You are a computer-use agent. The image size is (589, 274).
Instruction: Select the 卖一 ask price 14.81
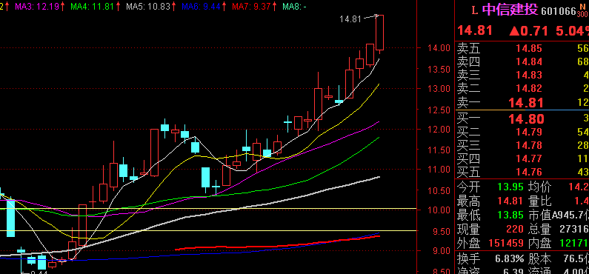(x=526, y=103)
